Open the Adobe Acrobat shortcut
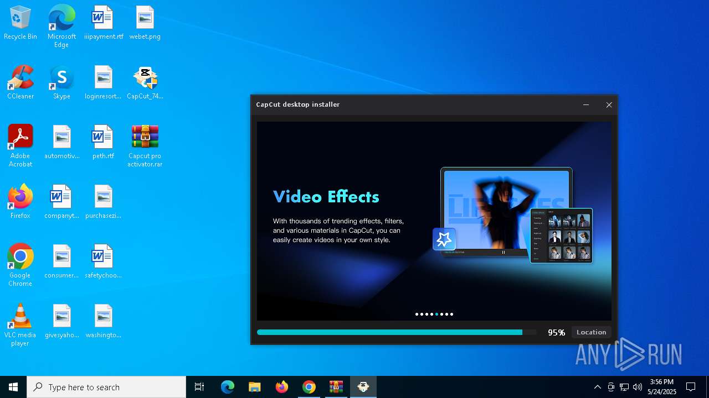The height and width of the screenshot is (398, 709). (20, 146)
